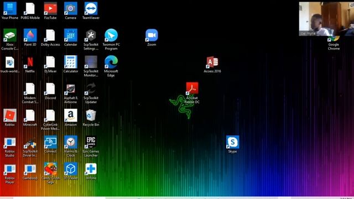Open the Calendar app icon
This screenshot has width=354, height=199.
click(x=71, y=35)
